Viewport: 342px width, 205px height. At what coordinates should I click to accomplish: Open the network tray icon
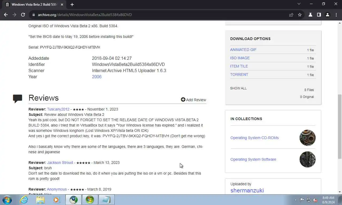[x=309, y=200]
